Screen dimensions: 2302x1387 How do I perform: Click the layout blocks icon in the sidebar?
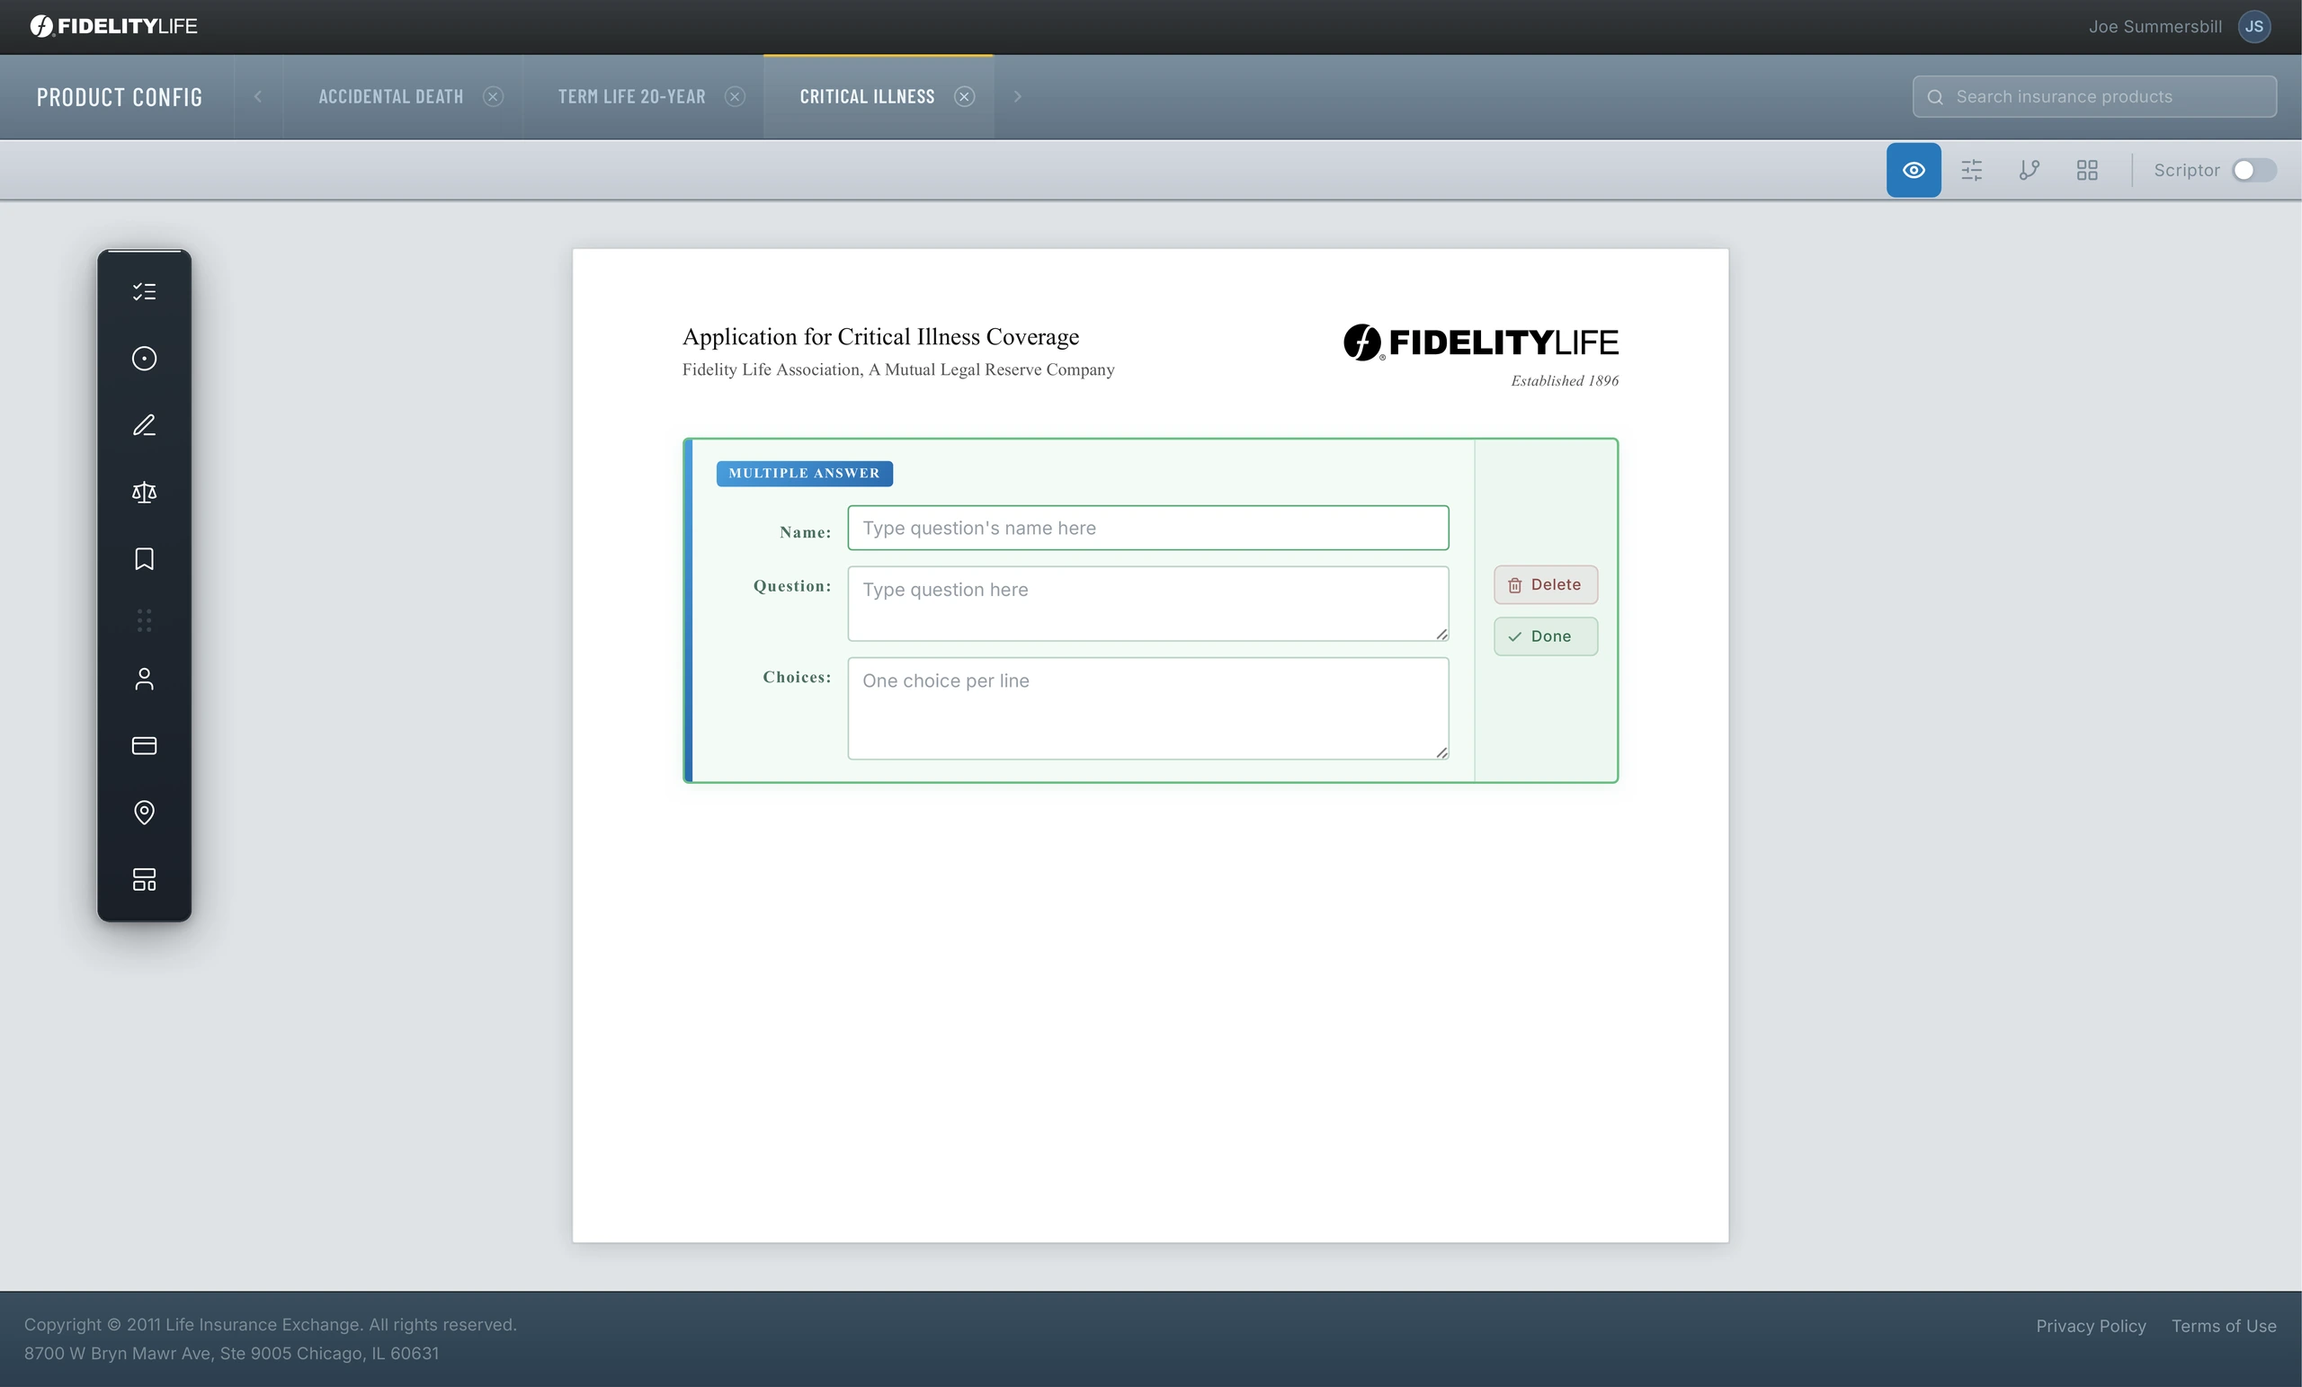click(x=144, y=879)
